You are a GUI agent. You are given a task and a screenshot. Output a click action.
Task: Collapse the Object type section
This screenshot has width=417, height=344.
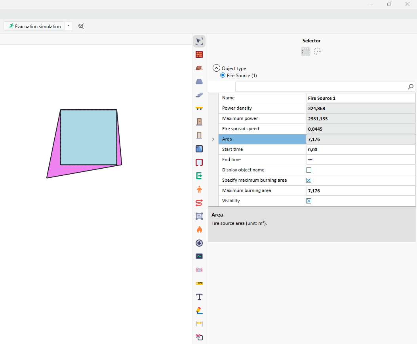pos(216,68)
